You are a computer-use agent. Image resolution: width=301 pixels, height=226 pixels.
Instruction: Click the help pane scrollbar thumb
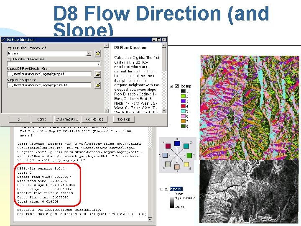pyautogui.click(x=164, y=59)
